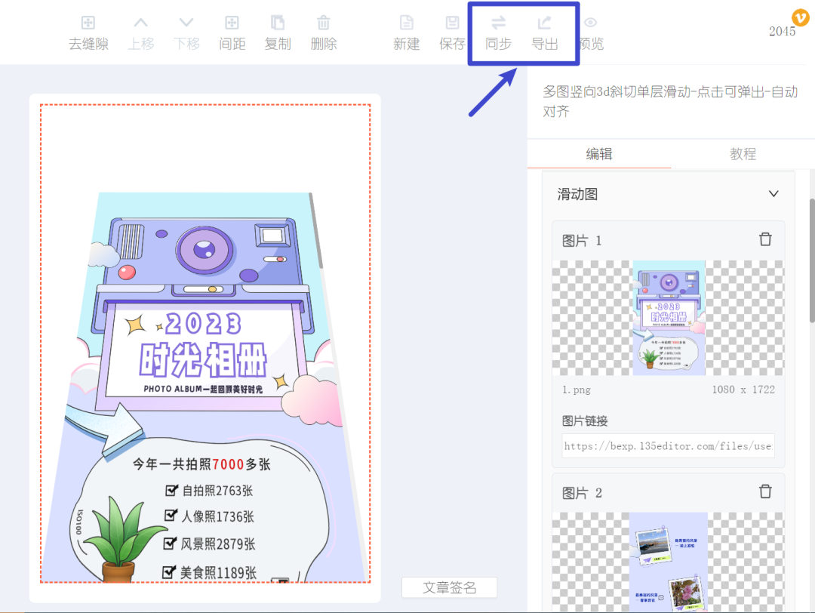Viewport: 815px width, 613px height.
Task: Duplicate element with 复制
Action: tap(278, 33)
